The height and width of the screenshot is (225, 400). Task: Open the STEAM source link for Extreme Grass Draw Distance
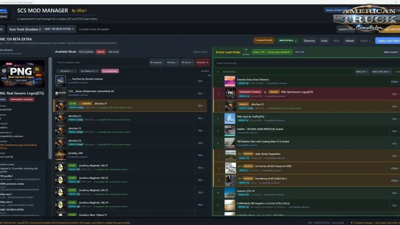tap(394, 82)
